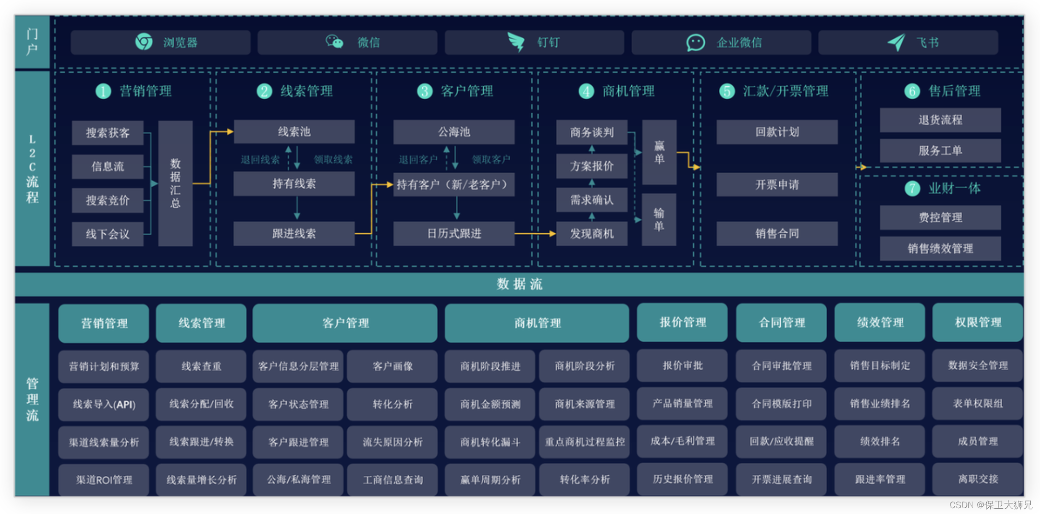Click the 输单 box
The image size is (1040, 514).
tap(659, 220)
